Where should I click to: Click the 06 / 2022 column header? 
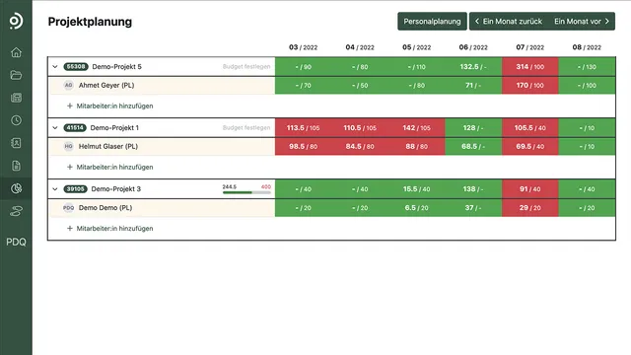(x=473, y=47)
